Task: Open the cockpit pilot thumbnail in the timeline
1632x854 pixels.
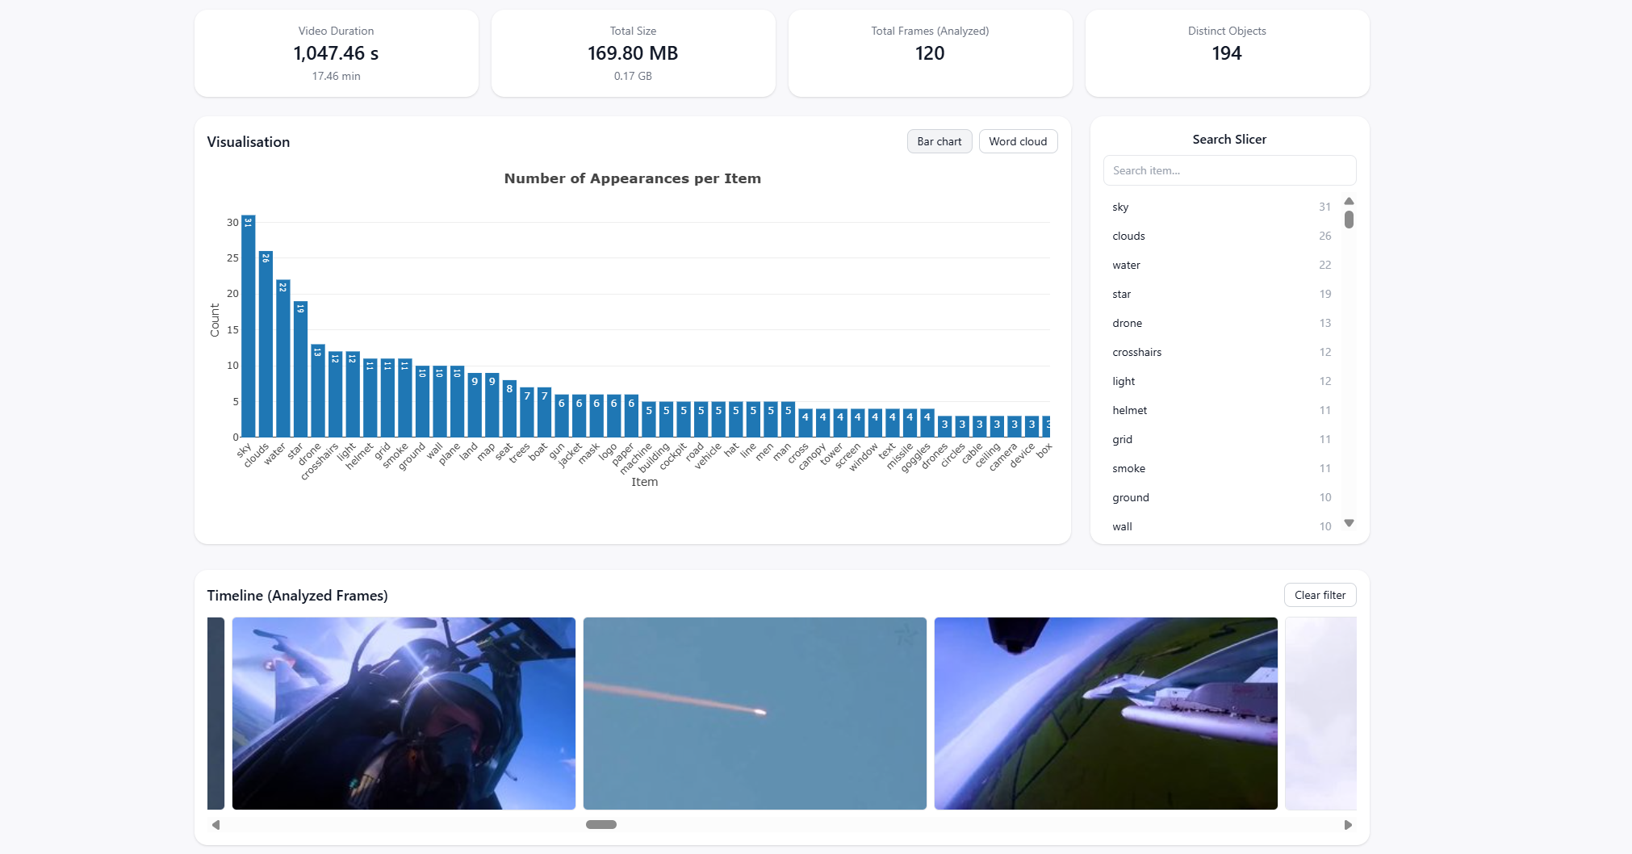Action: pos(403,714)
